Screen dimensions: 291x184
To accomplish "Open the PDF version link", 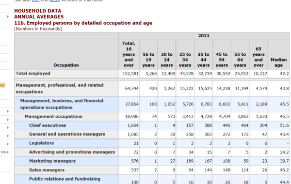I will (x=36, y=0).
